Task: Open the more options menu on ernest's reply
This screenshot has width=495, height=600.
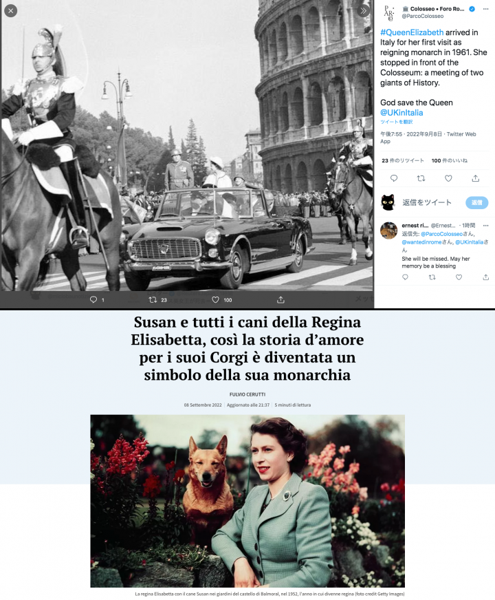Action: tap(485, 226)
